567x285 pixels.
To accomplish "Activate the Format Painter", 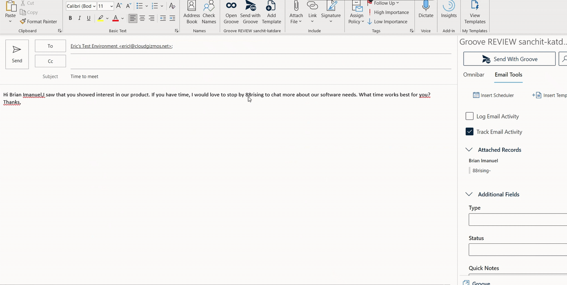I will (x=38, y=22).
